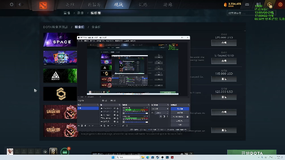The height and width of the screenshot is (160, 285).
Task: Toggle visibility of first OBS source row
Action: 114,108
